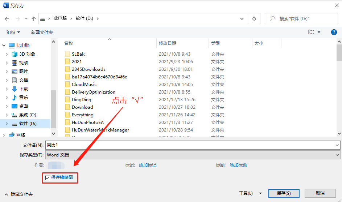Expand the 软件 (D:) tree node
Image resolution: width=342 pixels, height=202 pixels.
click(x=7, y=124)
